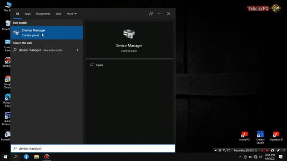Pause the recording with first red button
Screen dimensions: 287x161
(x=262, y=150)
